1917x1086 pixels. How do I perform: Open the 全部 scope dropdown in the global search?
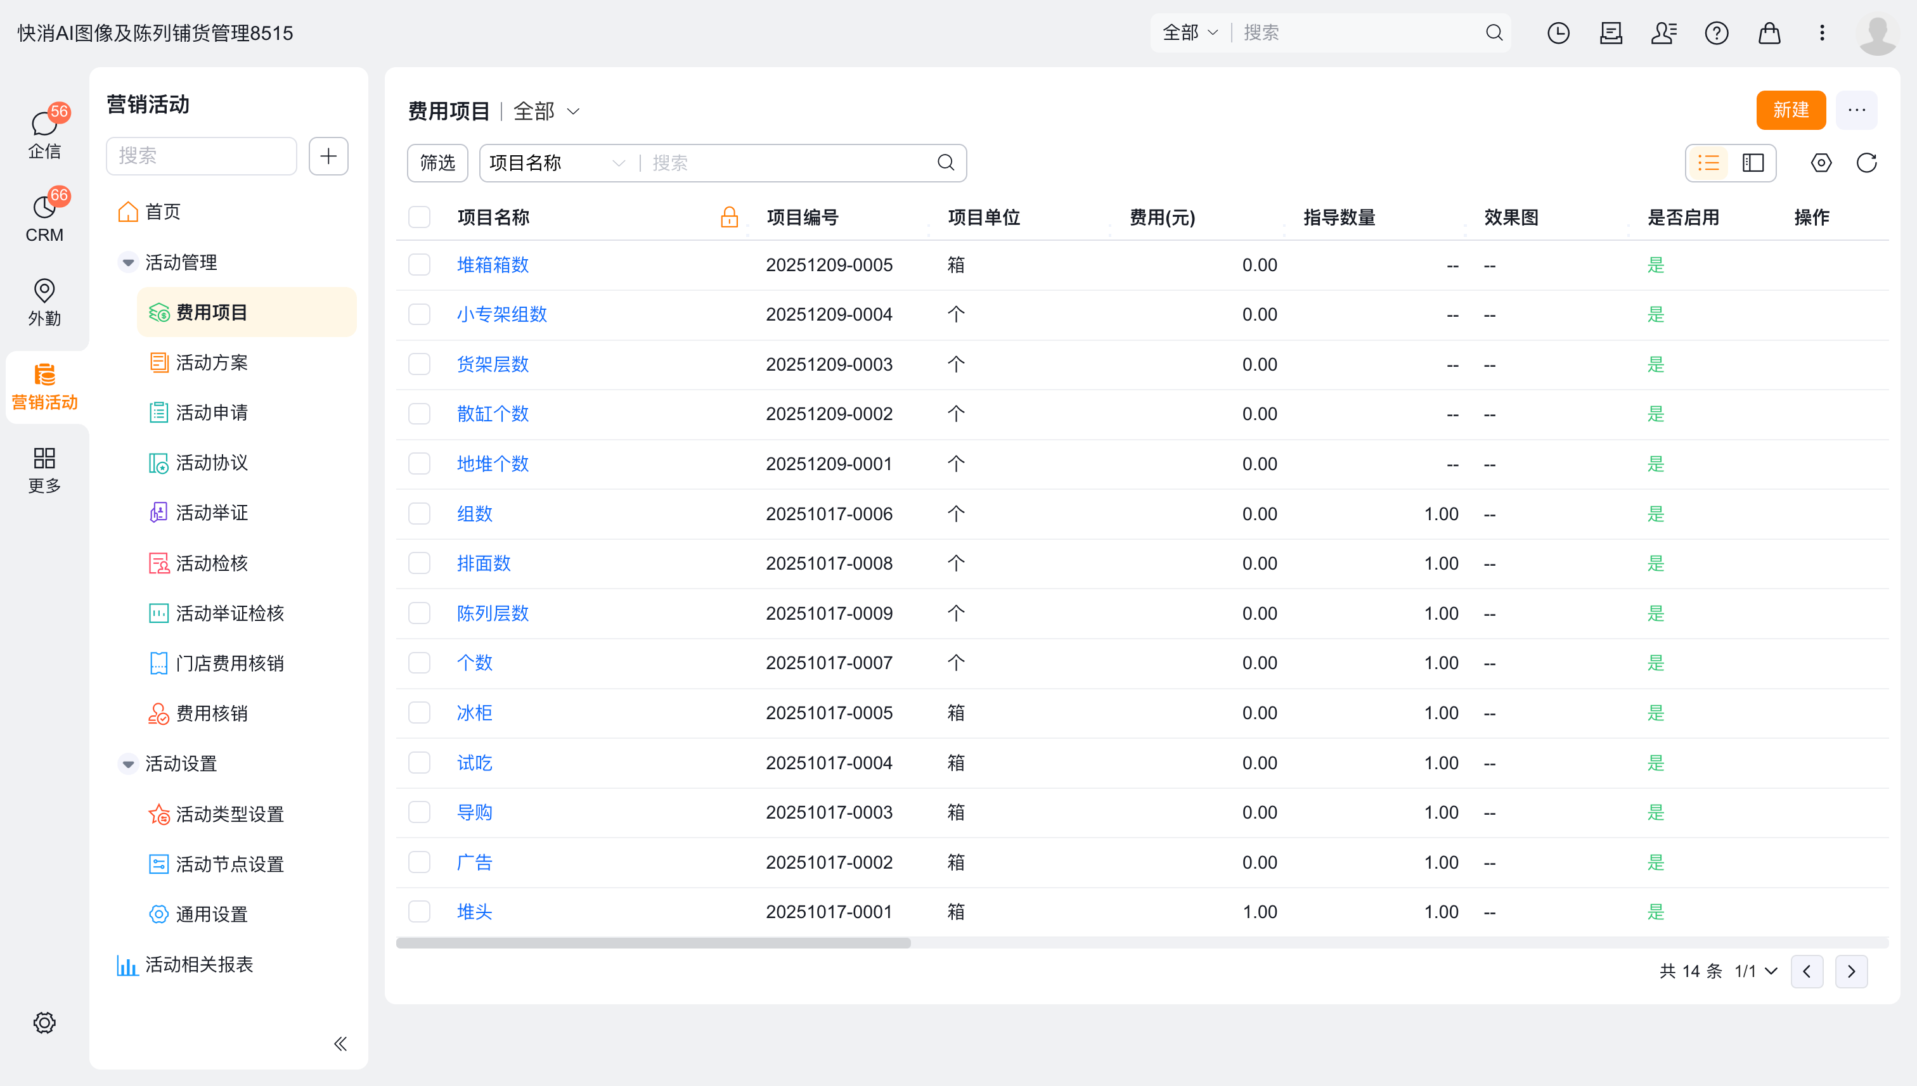1190,33
